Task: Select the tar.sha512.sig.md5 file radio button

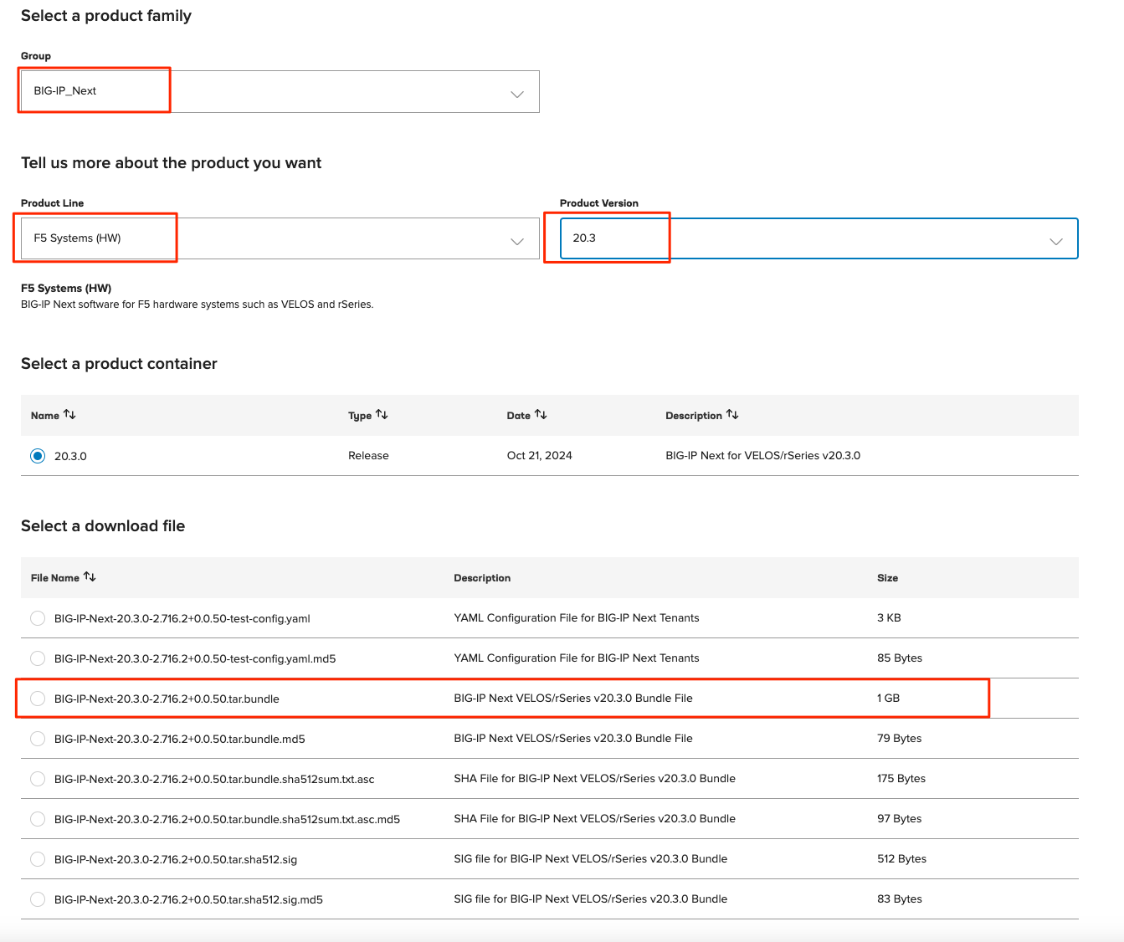Action: click(x=38, y=899)
